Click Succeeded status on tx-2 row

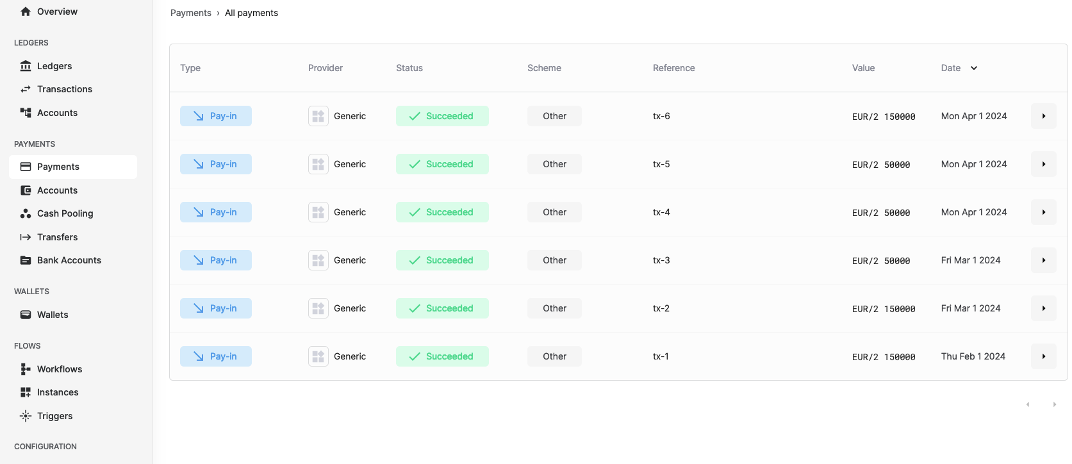(442, 308)
